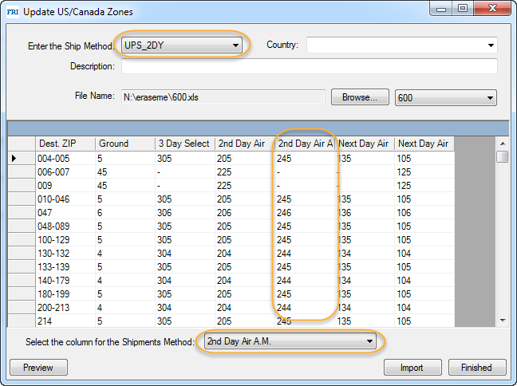Open the Ship Method dropdown UPS_2DY
The width and height of the screenshot is (517, 386).
tap(182, 45)
